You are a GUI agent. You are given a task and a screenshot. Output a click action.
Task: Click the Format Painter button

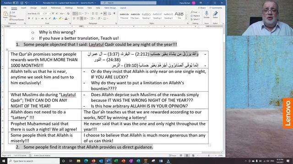pos(16,20)
